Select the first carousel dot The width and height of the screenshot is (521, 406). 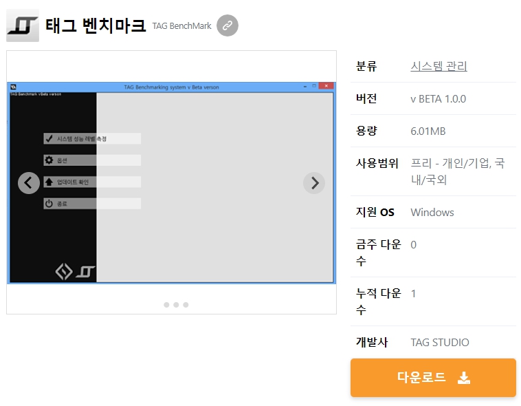(166, 305)
